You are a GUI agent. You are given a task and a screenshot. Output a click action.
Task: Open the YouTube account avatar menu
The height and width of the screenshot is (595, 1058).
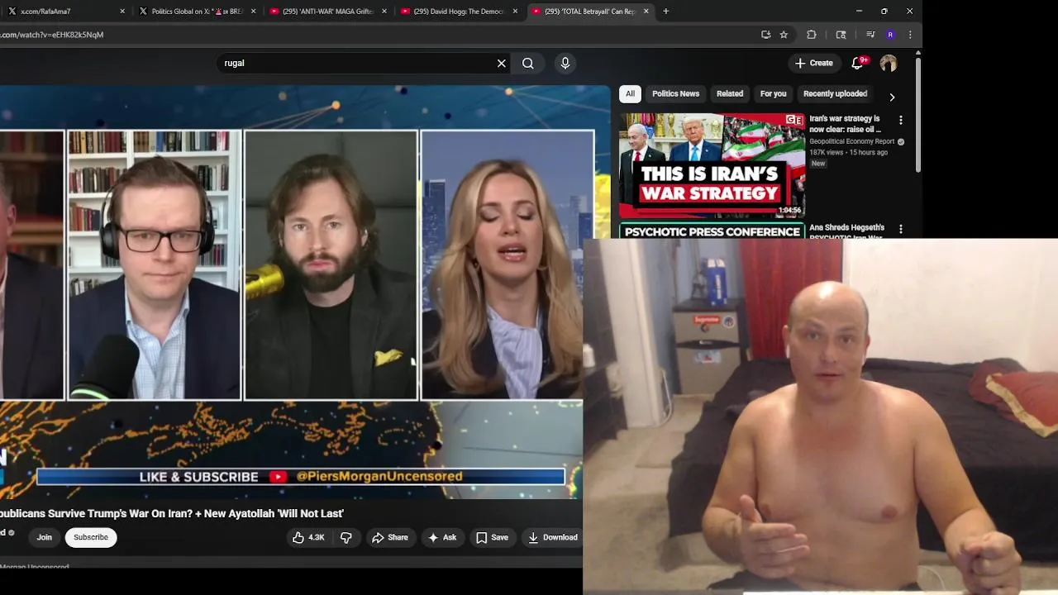[889, 63]
